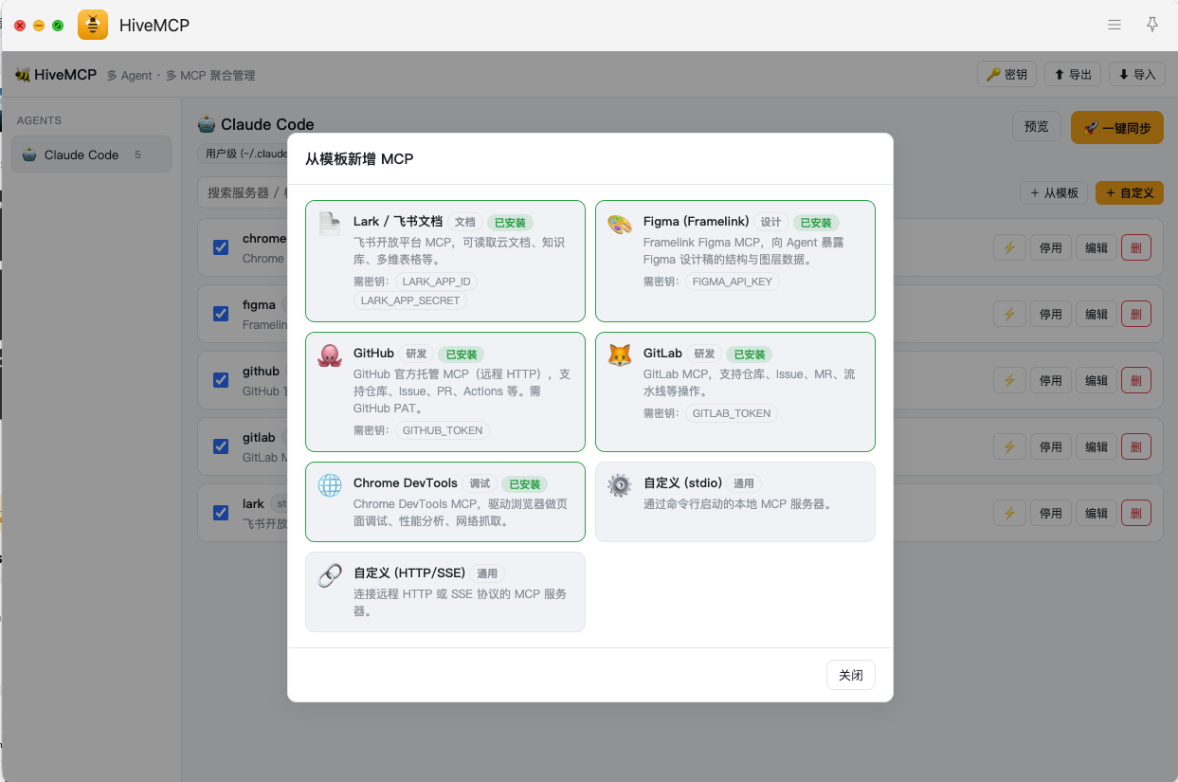This screenshot has height=782, width=1178.
Task: Click the 预览 preview button
Action: tap(1037, 127)
